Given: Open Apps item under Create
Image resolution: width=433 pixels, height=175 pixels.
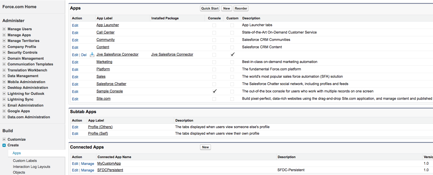Looking at the screenshot, I should pyautogui.click(x=17, y=153).
